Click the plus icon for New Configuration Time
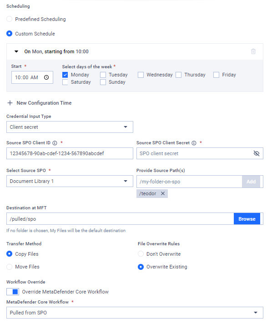This screenshot has height=324, width=267. pos(10,103)
